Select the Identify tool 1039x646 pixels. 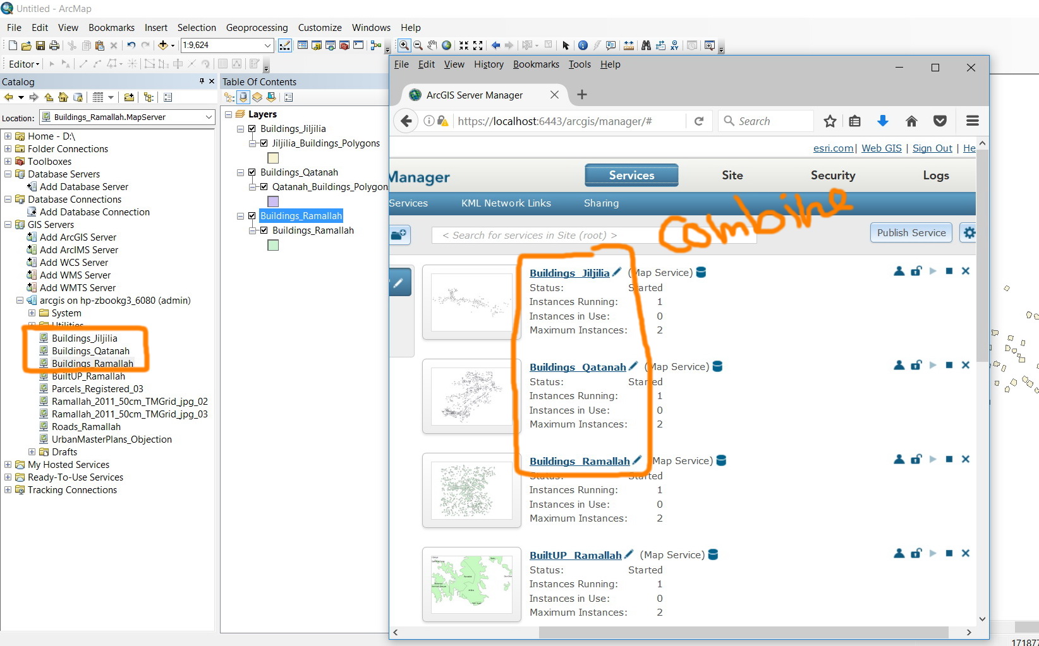pyautogui.click(x=583, y=45)
